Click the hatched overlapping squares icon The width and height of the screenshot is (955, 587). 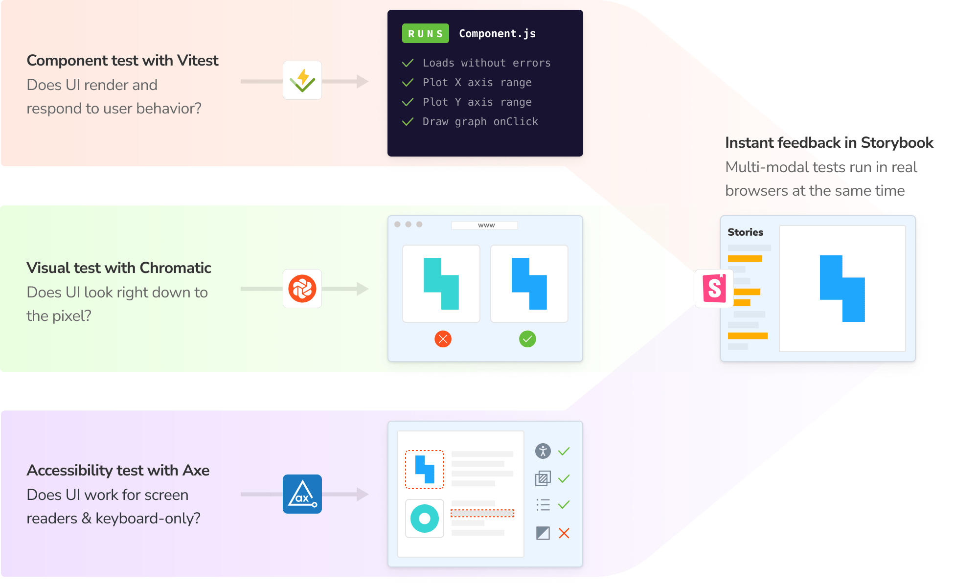point(543,478)
